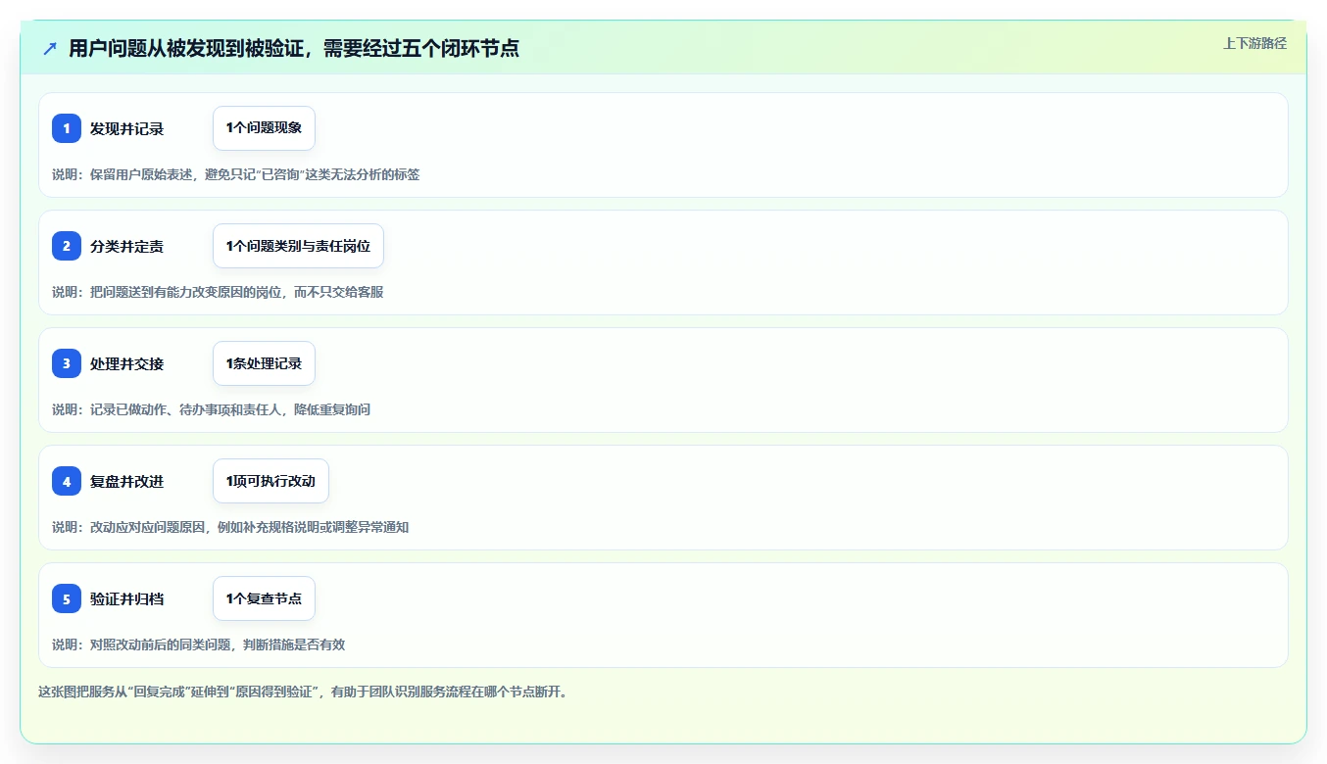Click the 分类并定责 step title

coord(126,246)
